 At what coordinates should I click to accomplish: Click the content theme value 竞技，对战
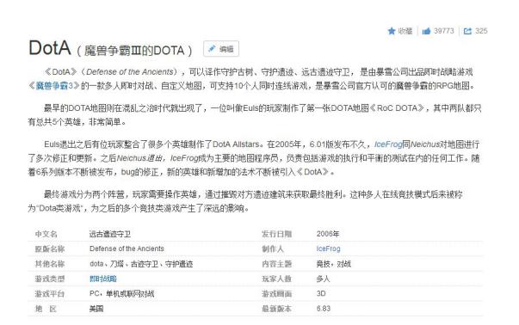tap(334, 264)
